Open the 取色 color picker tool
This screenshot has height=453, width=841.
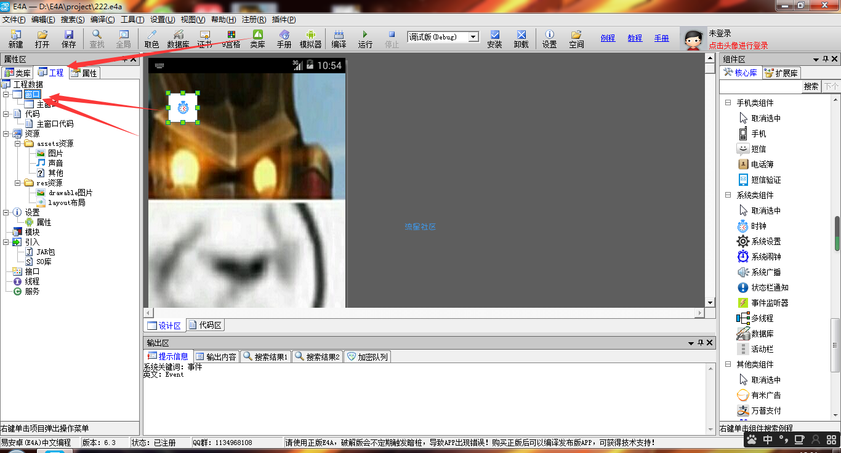click(151, 39)
